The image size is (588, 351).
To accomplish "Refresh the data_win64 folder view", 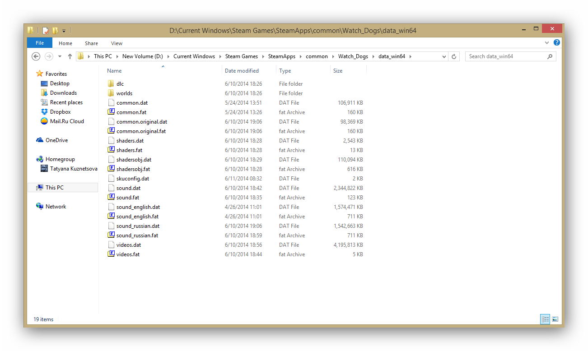I will pyautogui.click(x=454, y=56).
